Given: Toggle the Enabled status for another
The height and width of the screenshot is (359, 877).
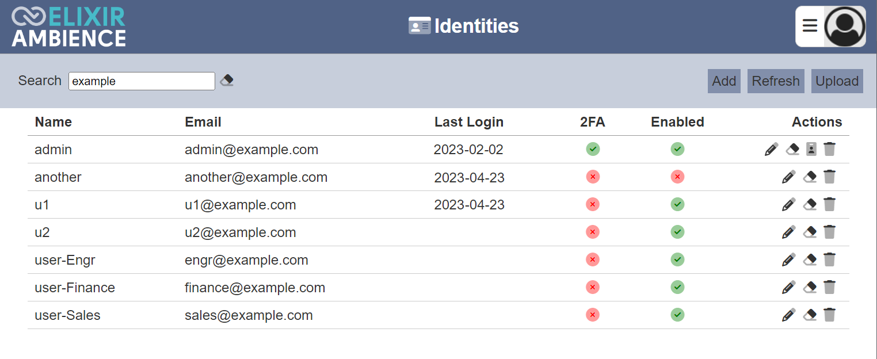Looking at the screenshot, I should pyautogui.click(x=678, y=177).
